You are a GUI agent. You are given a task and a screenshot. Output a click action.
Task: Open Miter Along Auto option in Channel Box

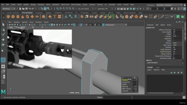coord(177,45)
